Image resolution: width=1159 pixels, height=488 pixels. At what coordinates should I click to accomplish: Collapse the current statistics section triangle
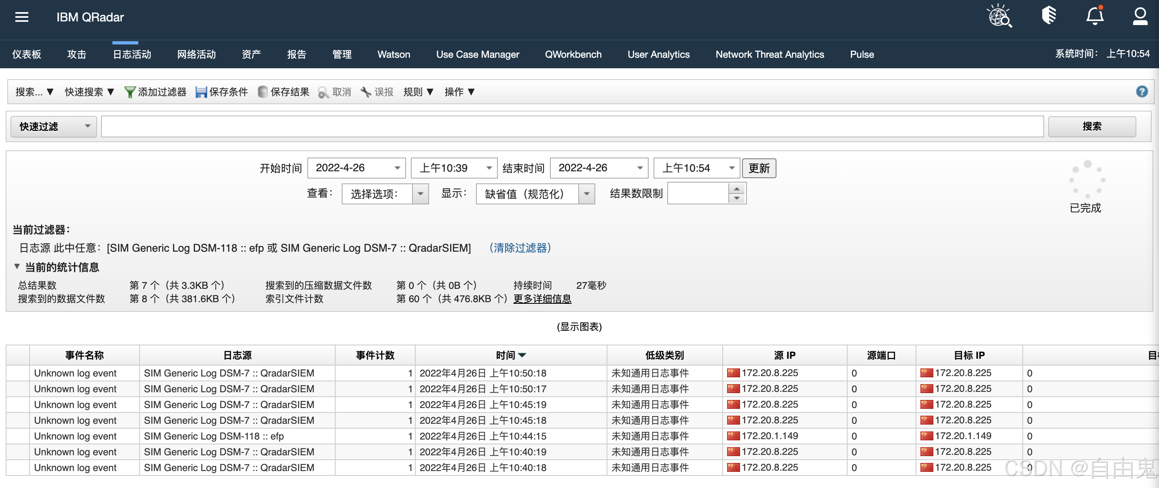[x=17, y=267]
